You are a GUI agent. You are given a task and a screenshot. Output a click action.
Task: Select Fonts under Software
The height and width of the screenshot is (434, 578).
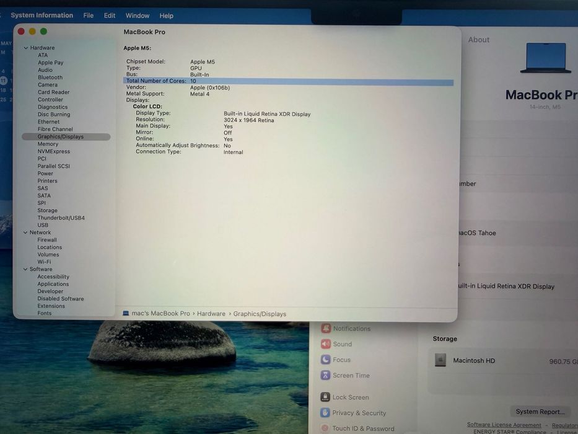click(44, 313)
